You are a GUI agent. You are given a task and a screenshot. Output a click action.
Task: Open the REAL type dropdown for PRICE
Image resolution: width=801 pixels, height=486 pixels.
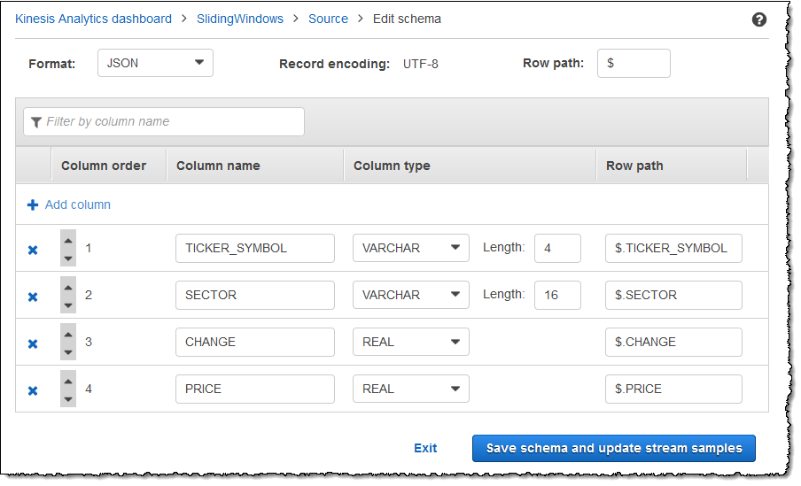(x=410, y=389)
